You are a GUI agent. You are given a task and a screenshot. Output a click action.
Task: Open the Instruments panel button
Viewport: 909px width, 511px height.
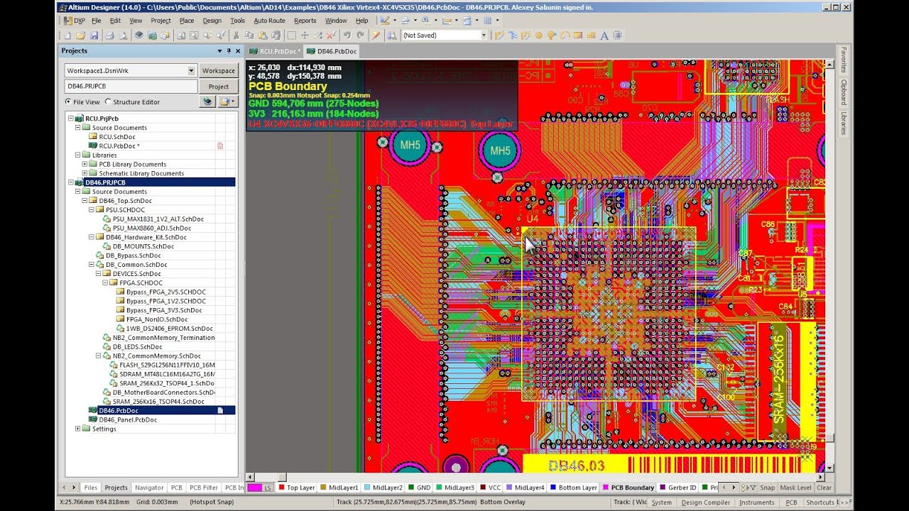click(756, 502)
